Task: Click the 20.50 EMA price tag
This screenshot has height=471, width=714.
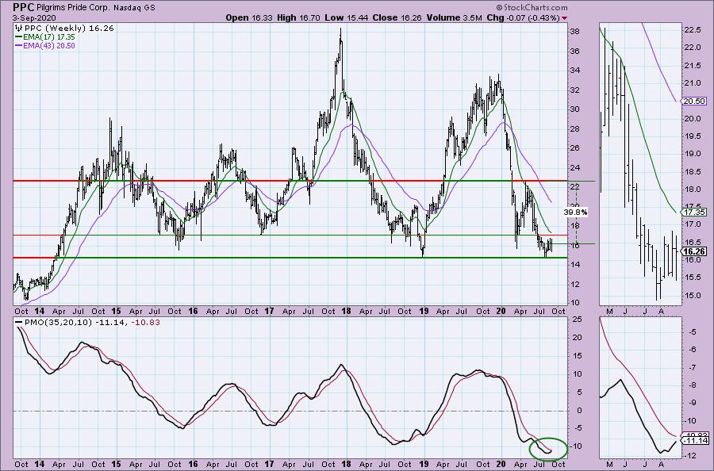Action: point(694,101)
